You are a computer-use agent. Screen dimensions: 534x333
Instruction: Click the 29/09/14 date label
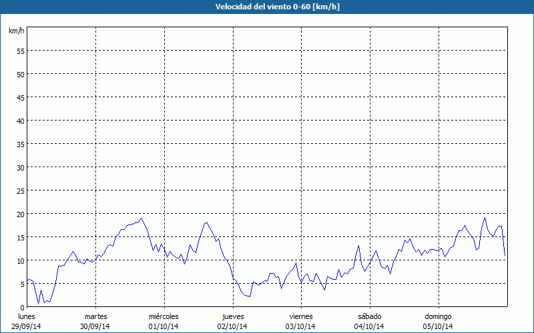click(27, 326)
